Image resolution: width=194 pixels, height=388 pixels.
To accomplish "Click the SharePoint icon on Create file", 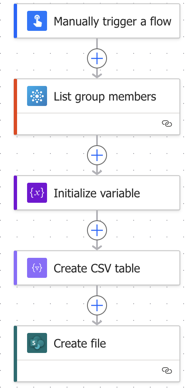I will [x=37, y=343].
